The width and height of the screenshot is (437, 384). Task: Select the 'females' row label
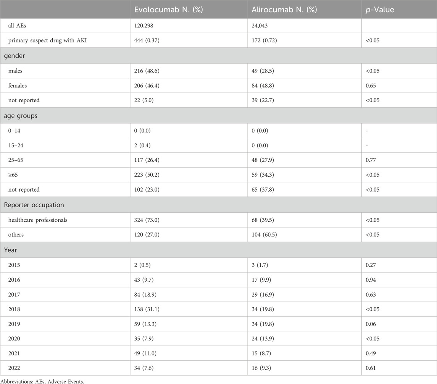18,86
